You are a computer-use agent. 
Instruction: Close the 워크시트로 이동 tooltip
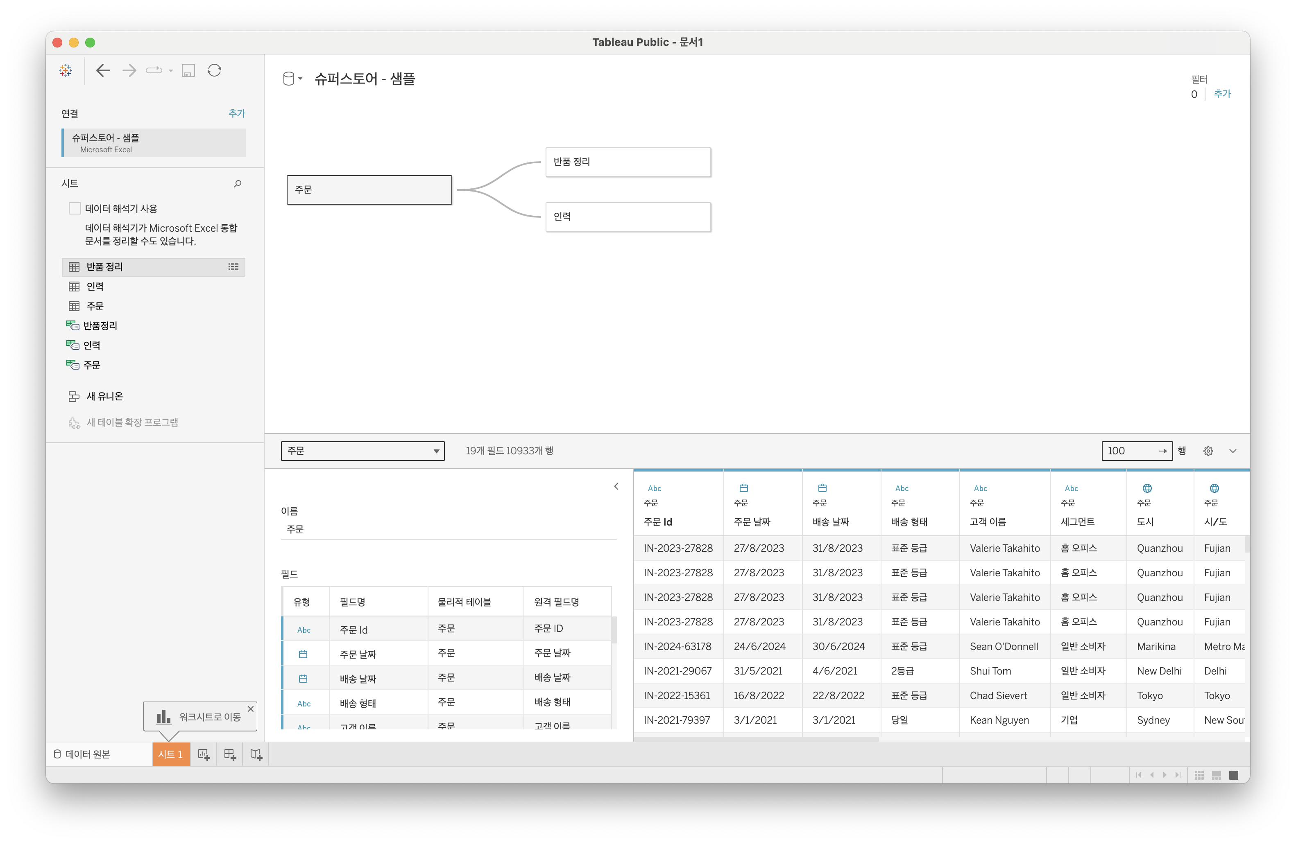coord(251,709)
